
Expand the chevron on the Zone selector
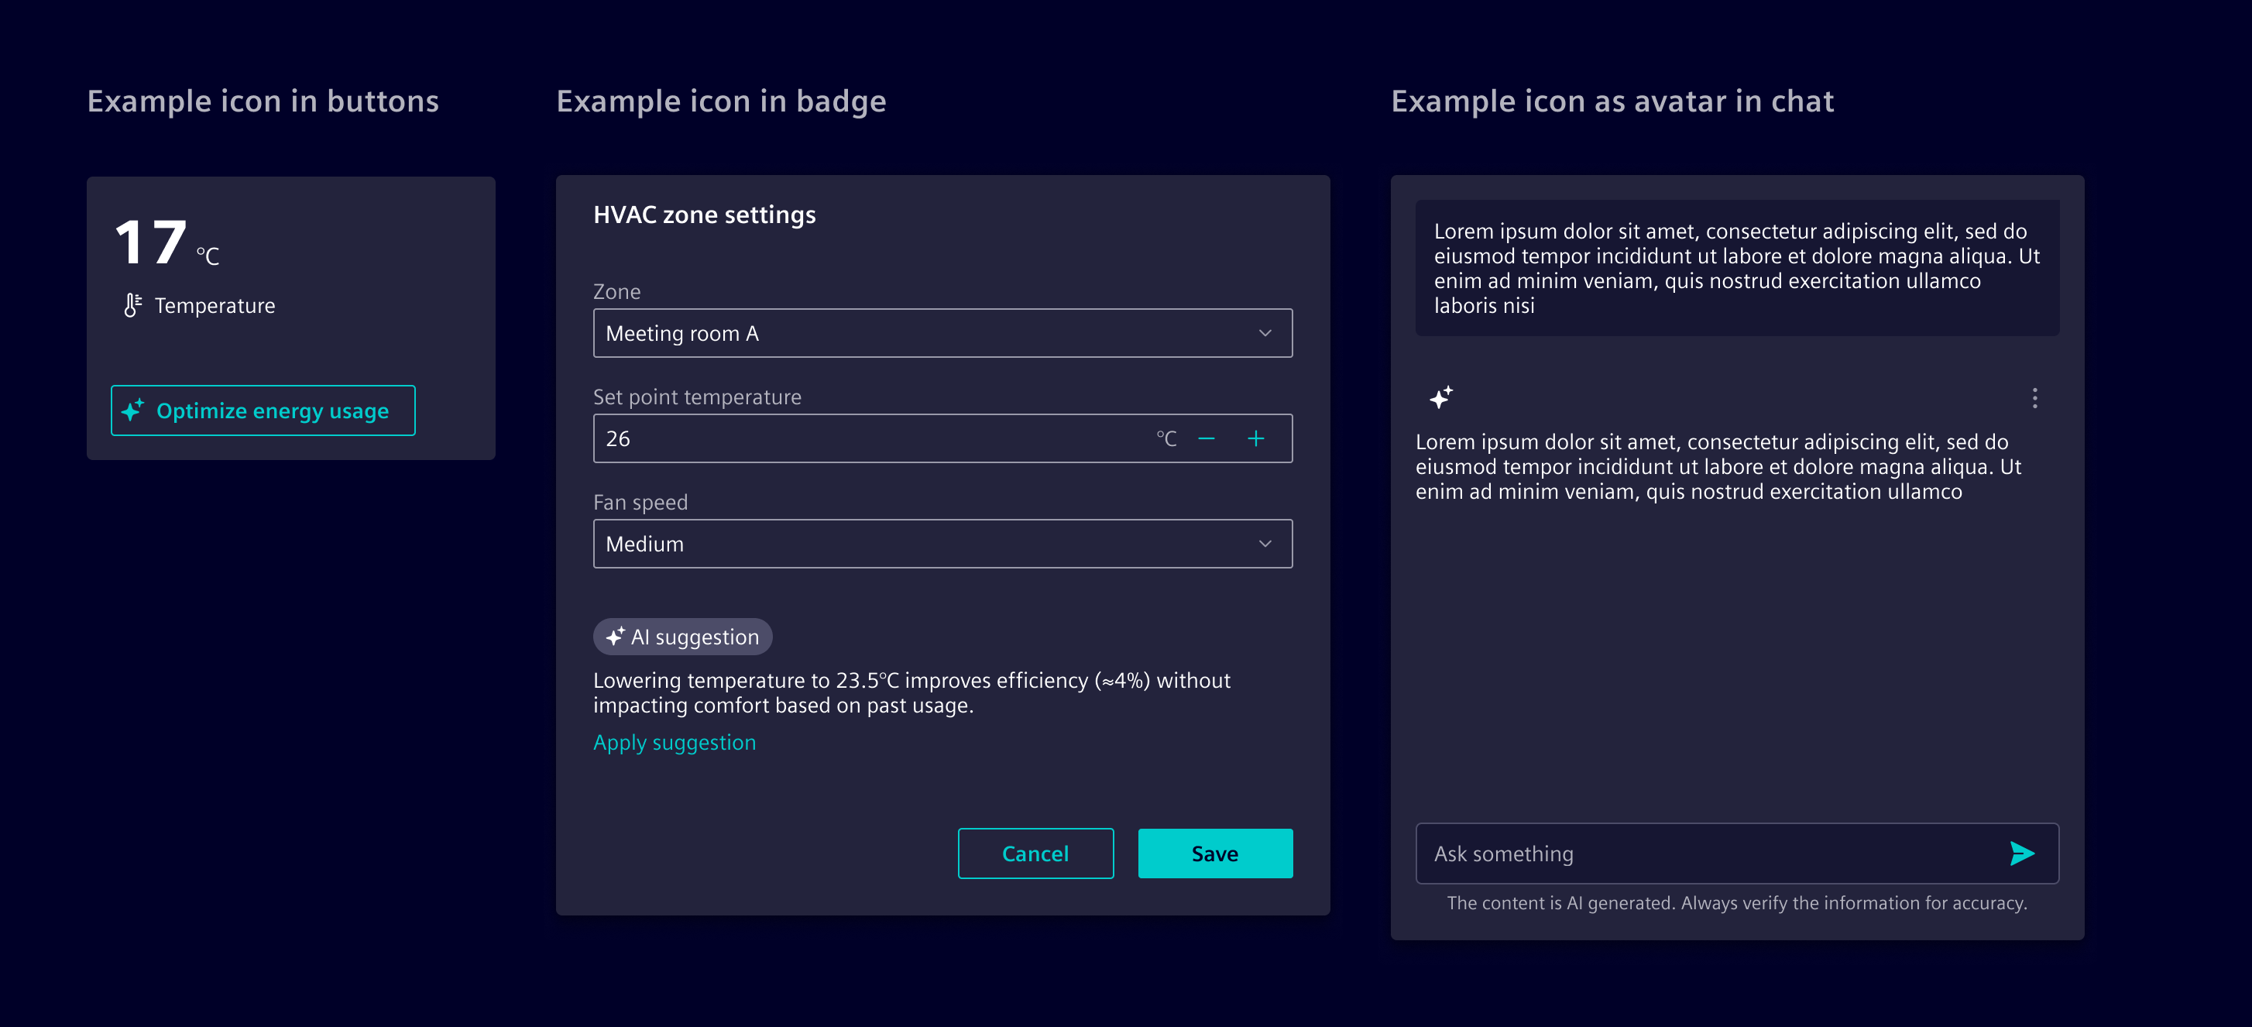1265,333
